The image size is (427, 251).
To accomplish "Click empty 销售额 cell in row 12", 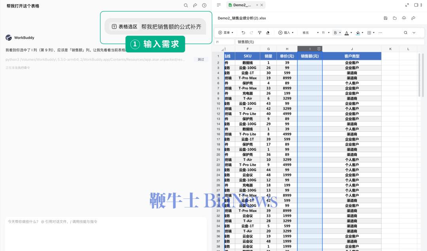I will tap(310, 114).
